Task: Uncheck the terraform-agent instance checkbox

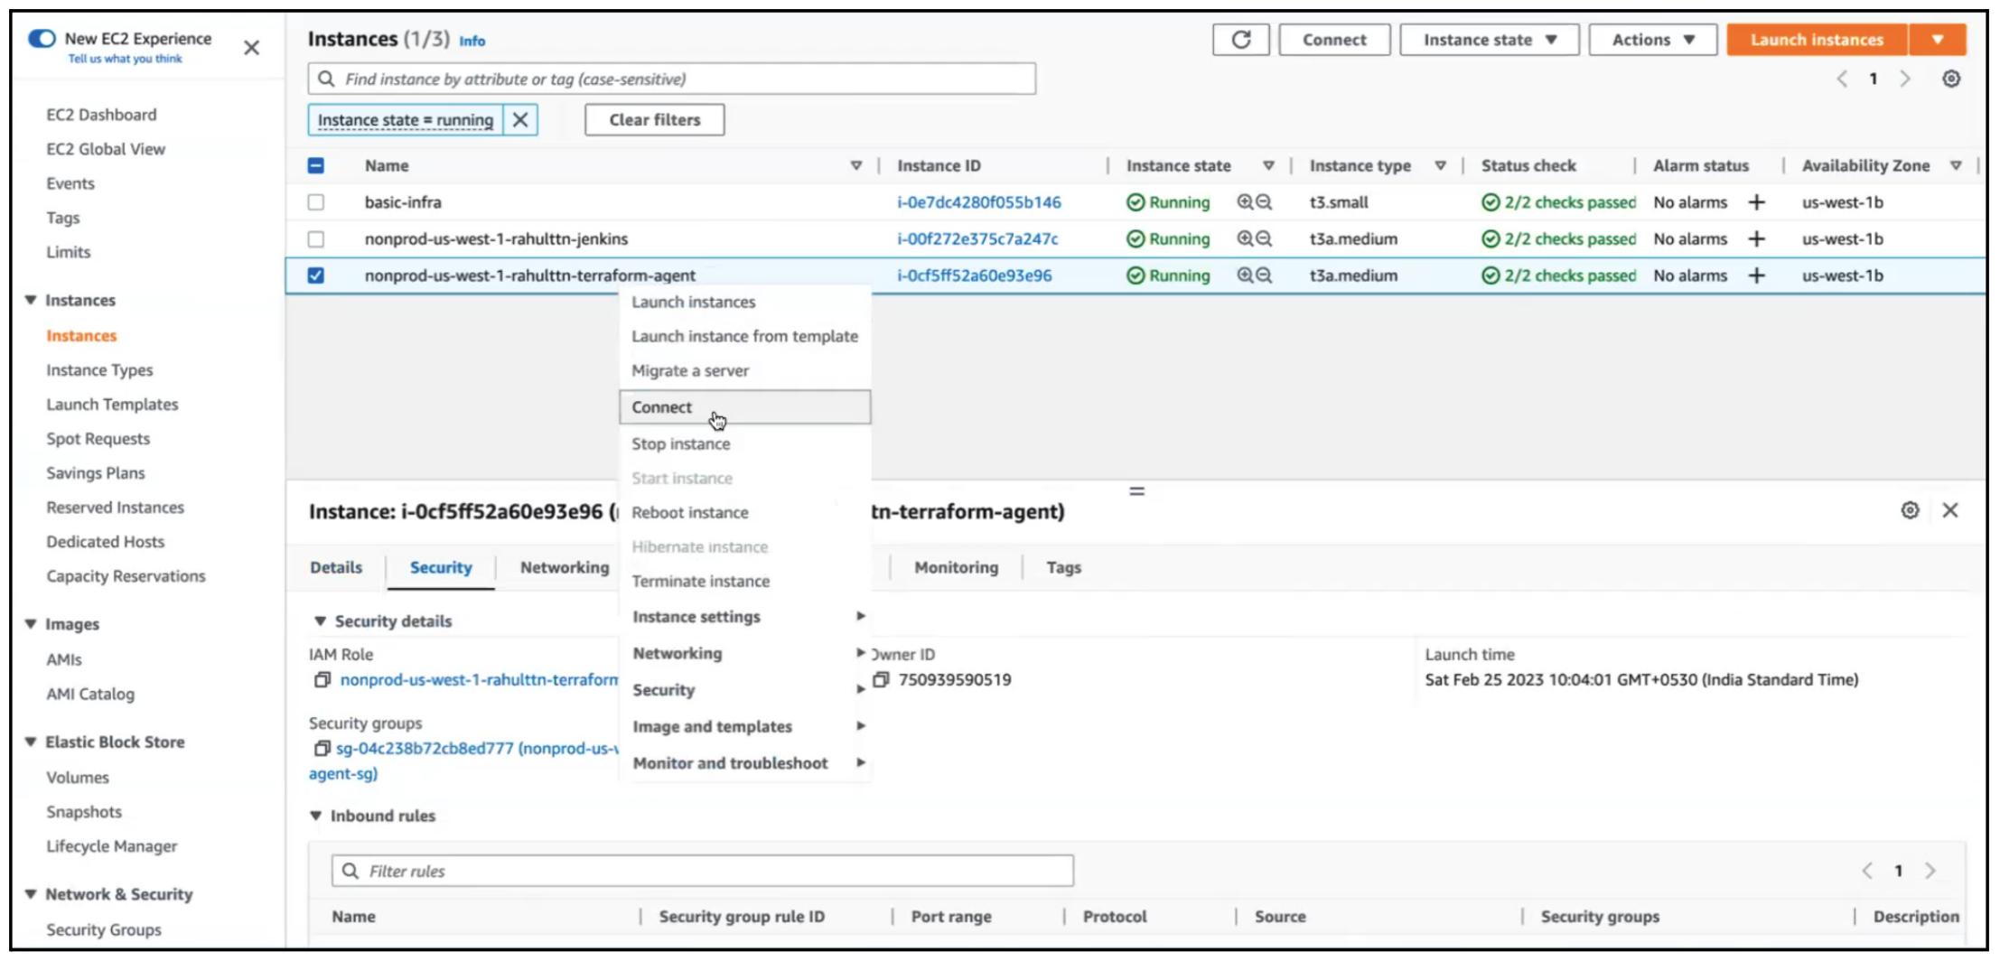Action: coord(316,275)
